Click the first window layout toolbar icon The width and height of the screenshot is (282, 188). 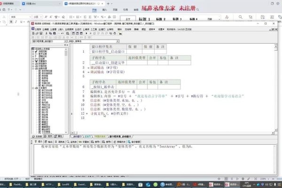(73, 33)
